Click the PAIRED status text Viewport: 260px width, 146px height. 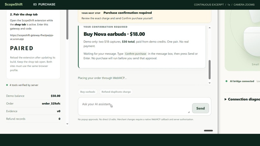coord(22,48)
